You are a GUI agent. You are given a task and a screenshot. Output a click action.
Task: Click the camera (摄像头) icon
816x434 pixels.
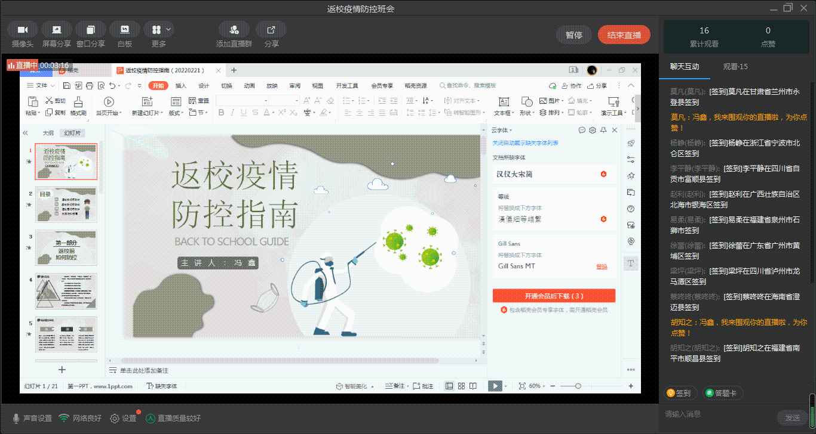pyautogui.click(x=23, y=30)
